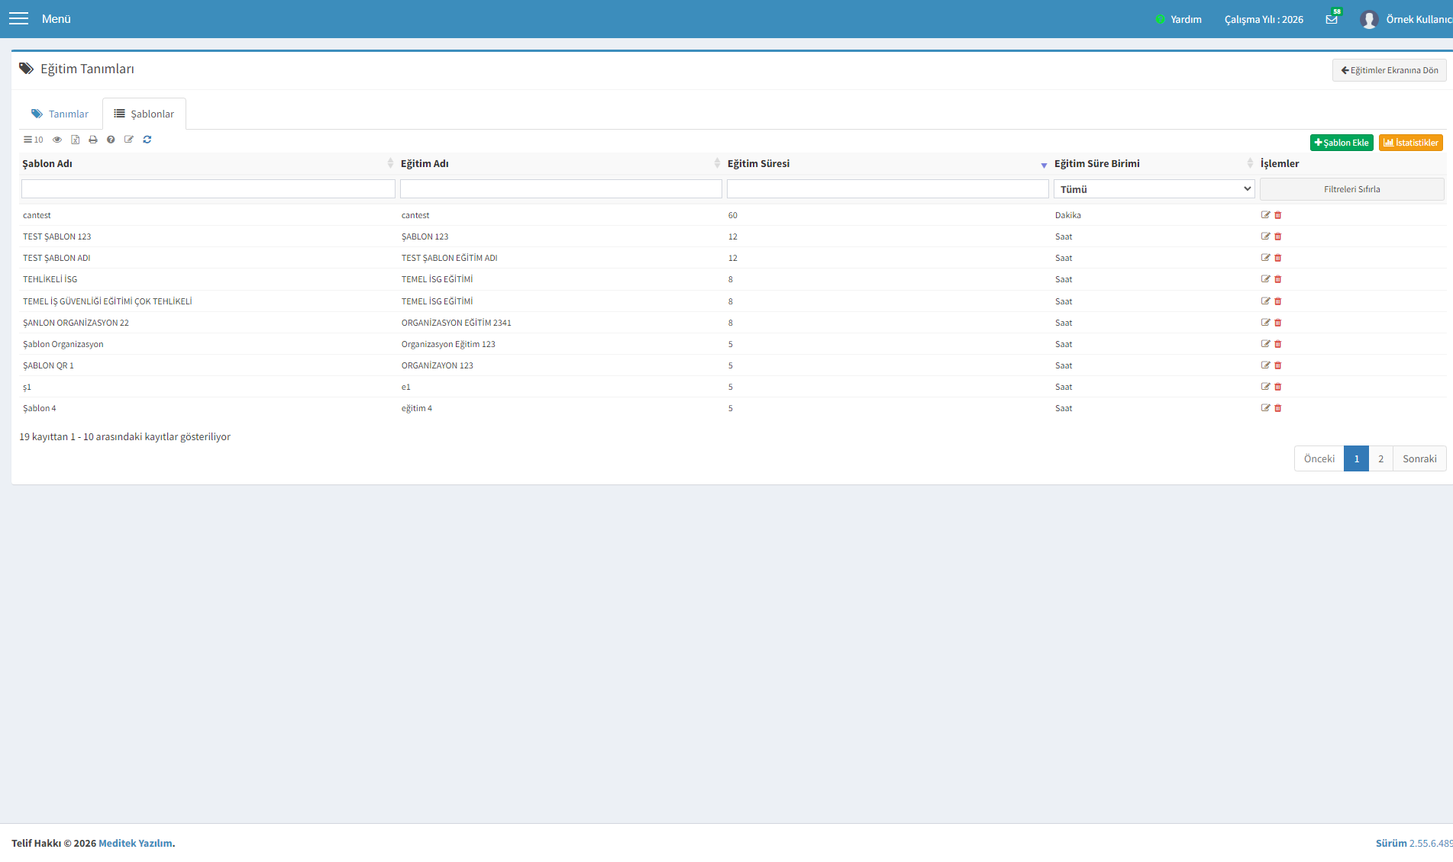The image size is (1453, 862).
Task: Expand the Örnek Kullanıcı user menu
Action: click(x=1406, y=19)
